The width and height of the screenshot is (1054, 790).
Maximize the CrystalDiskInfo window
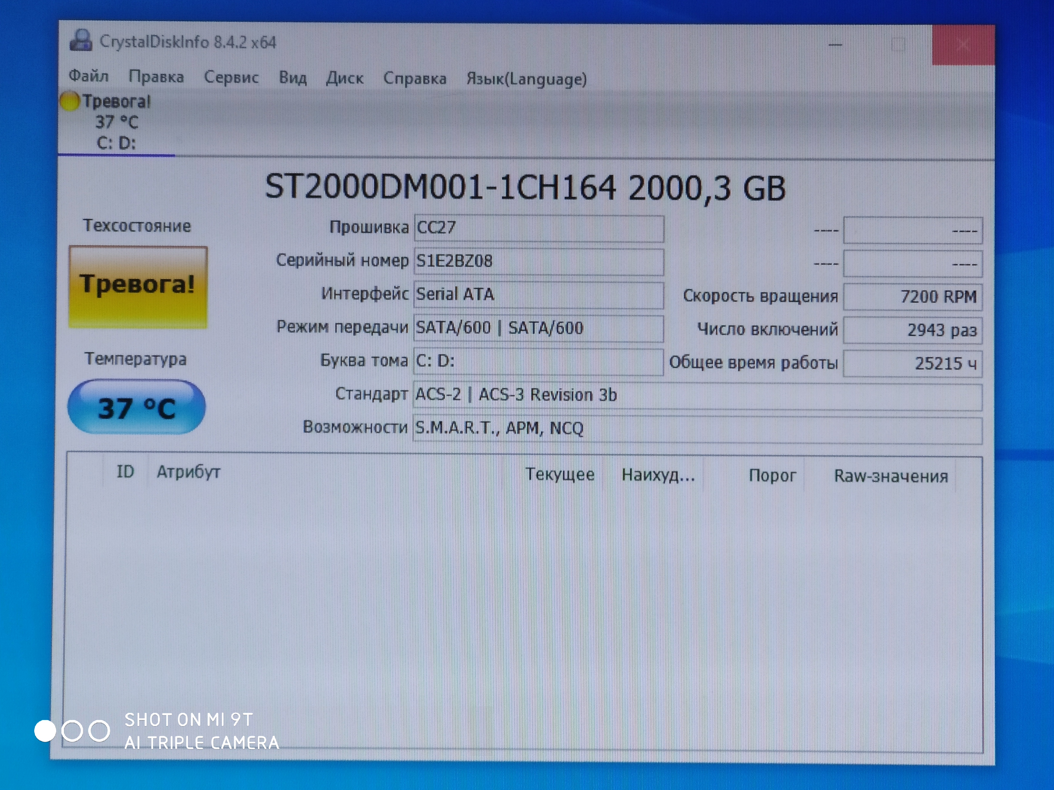(898, 45)
